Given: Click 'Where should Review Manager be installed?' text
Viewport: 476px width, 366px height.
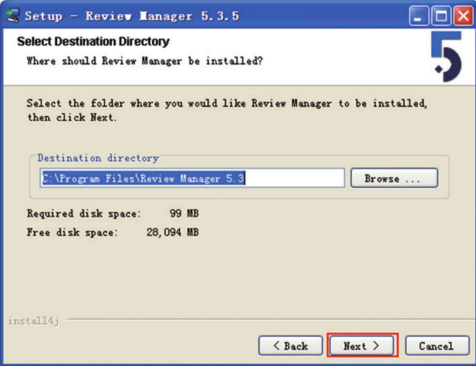Looking at the screenshot, I should [145, 61].
